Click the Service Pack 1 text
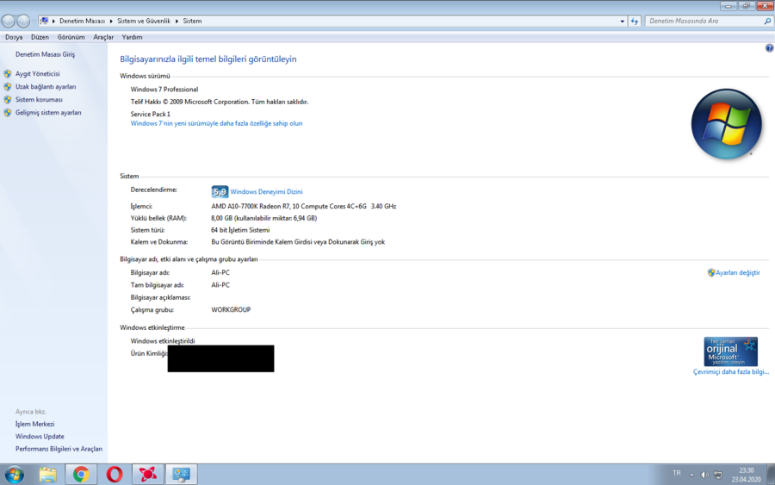The height and width of the screenshot is (485, 775). 150,114
